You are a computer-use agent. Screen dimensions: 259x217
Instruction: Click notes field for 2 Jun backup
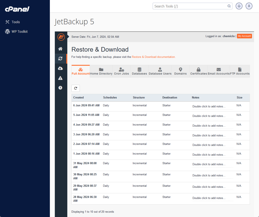pyautogui.click(x=212, y=145)
